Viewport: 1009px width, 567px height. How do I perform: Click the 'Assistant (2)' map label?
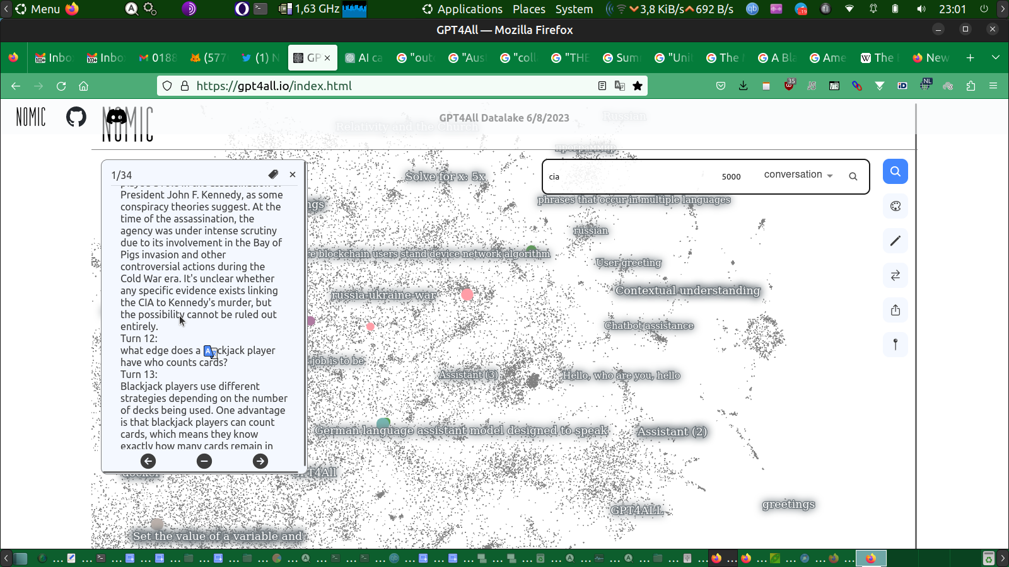click(672, 432)
